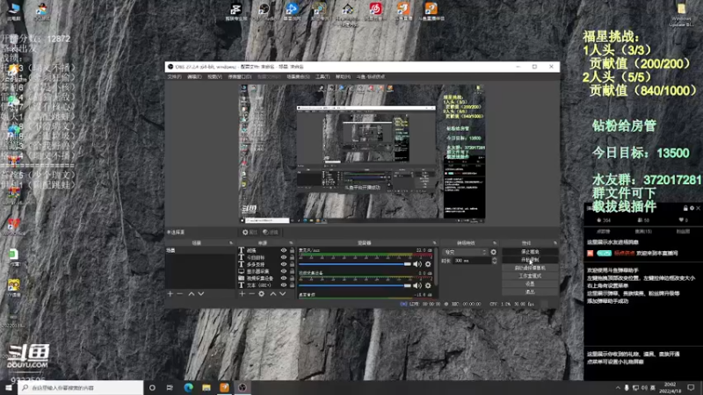Open the 斗鱼 one-click streaming menu
703x395 pixels.
click(x=370, y=76)
